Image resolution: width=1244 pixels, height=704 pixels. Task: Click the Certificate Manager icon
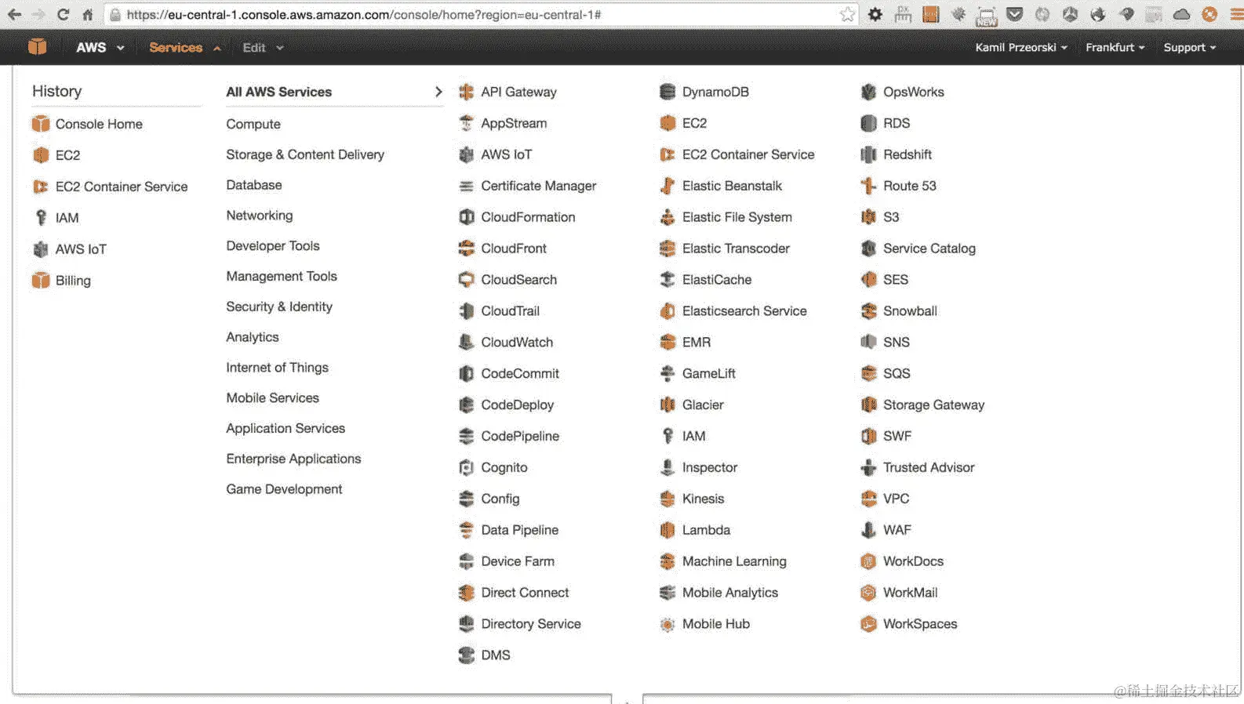[x=466, y=186]
